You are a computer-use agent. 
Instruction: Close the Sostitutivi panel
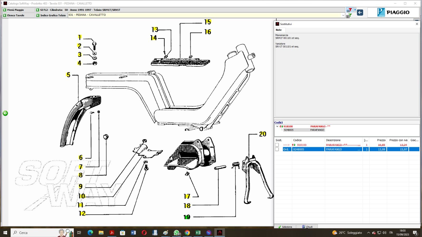(417, 24)
